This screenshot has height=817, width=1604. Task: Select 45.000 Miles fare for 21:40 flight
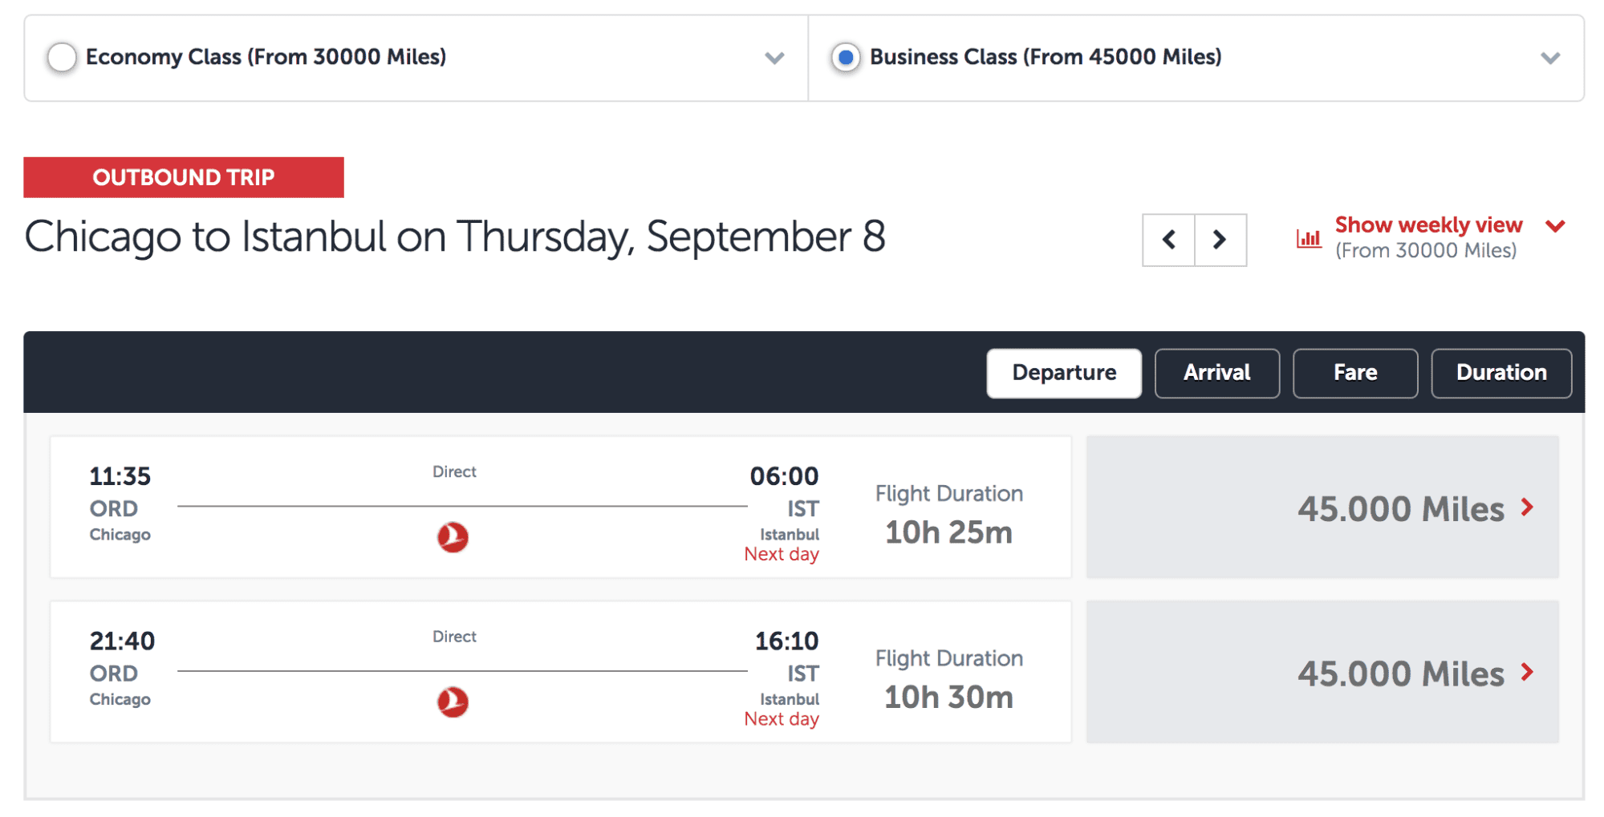(1322, 672)
